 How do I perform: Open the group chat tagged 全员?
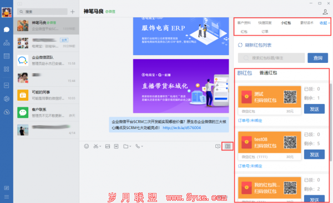tap(46, 43)
